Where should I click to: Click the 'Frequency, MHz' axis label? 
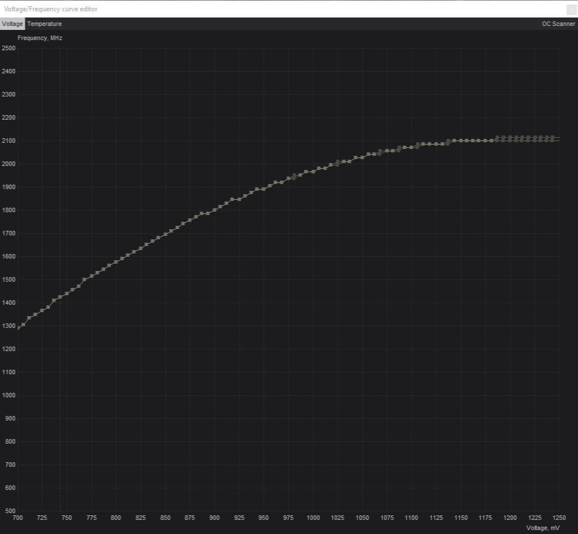(x=40, y=38)
